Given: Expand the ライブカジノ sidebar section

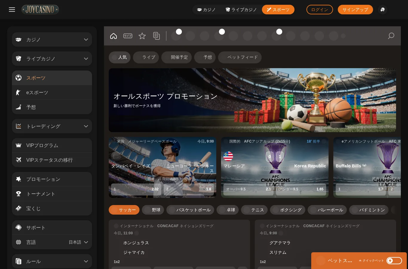Looking at the screenshot, I should pos(52,59).
